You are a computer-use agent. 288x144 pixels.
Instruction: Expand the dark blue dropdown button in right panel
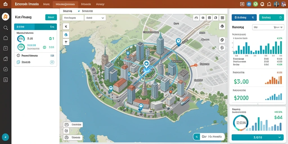(x=244, y=17)
